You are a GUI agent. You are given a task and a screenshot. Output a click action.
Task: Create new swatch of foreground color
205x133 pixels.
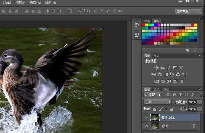pyautogui.click(x=188, y=51)
